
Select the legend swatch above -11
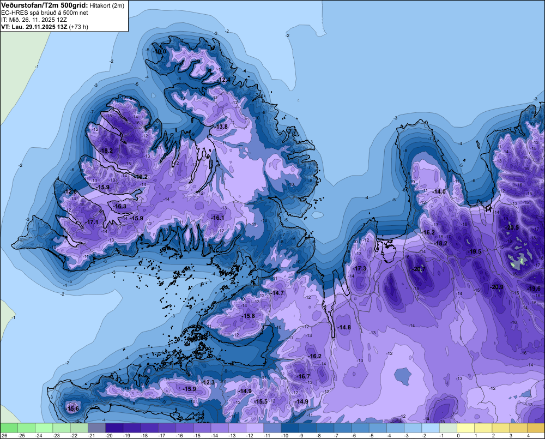click(x=272, y=428)
